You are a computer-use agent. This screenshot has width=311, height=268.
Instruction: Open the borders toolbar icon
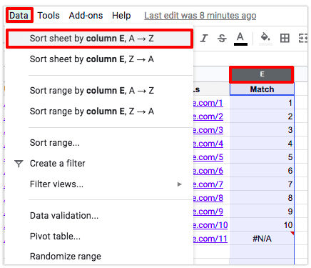pyautogui.click(x=285, y=38)
